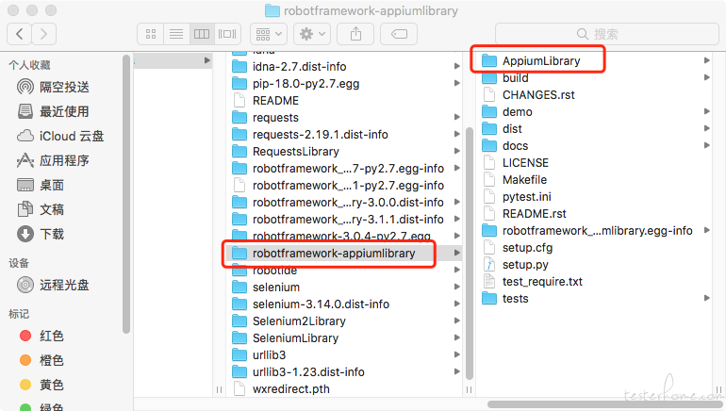Viewport: 726px width, 411px height.
Task: Select robotframework_...1-py2.7.egg-info file
Action: [x=346, y=185]
